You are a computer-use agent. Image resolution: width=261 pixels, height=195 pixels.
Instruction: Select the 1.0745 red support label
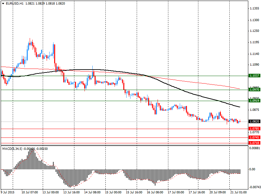[254, 137]
